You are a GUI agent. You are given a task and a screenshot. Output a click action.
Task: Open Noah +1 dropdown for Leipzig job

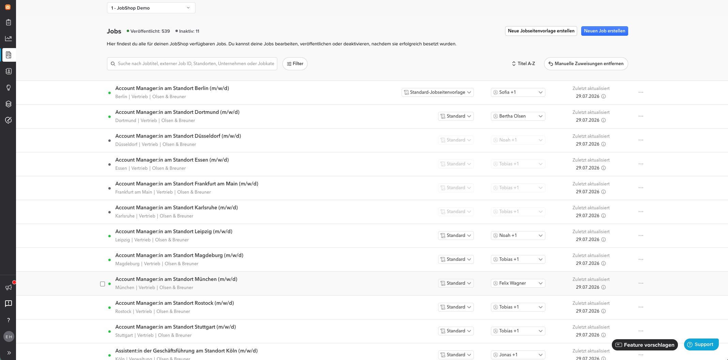(518, 236)
